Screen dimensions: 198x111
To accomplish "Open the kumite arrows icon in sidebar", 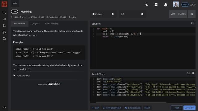I will click(x=4, y=32).
